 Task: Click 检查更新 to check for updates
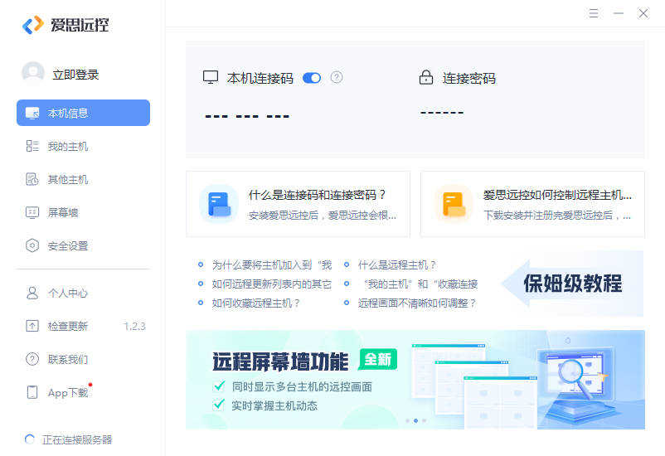point(68,326)
